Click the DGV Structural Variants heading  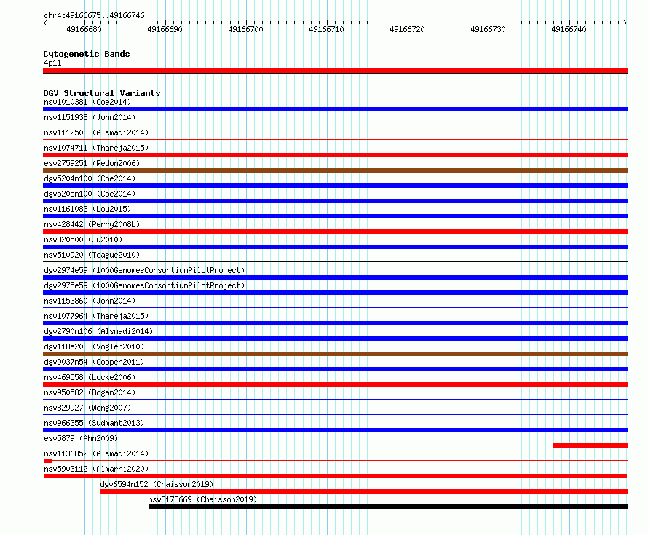click(102, 93)
